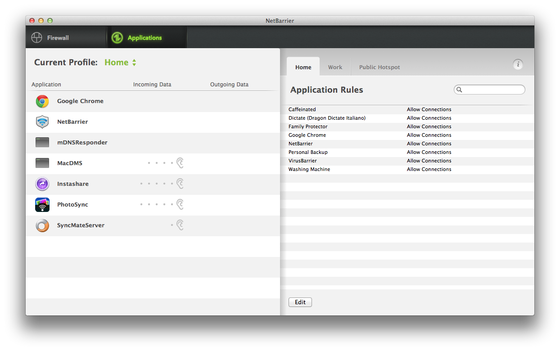The height and width of the screenshot is (351, 560).
Task: Click the Instashare app icon
Action: pos(42,184)
